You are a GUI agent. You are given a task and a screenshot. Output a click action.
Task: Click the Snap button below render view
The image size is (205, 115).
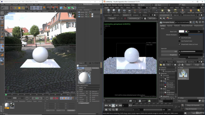click(x=135, y=101)
